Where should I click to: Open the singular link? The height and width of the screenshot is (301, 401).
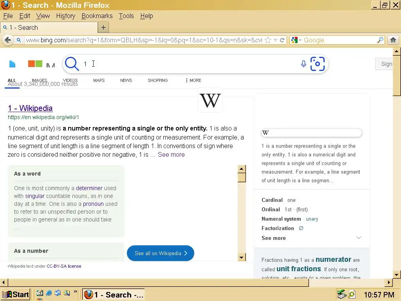(x=35, y=196)
